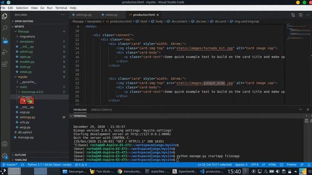
Task: Collapse the MYSITE root folder
Action: point(39,26)
